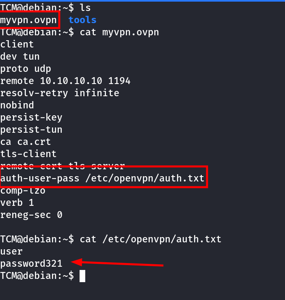Click the 'comp-lzo' config line
Viewport: 285px width, 300px height.
pyautogui.click(x=23, y=190)
